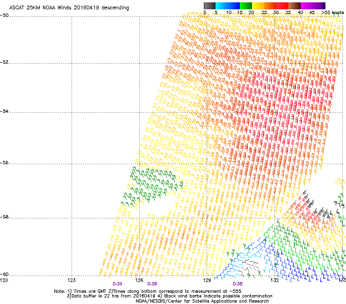Click the gray 0-5 knots color swatch
The height and width of the screenshot is (304, 346).
pos(209,6)
